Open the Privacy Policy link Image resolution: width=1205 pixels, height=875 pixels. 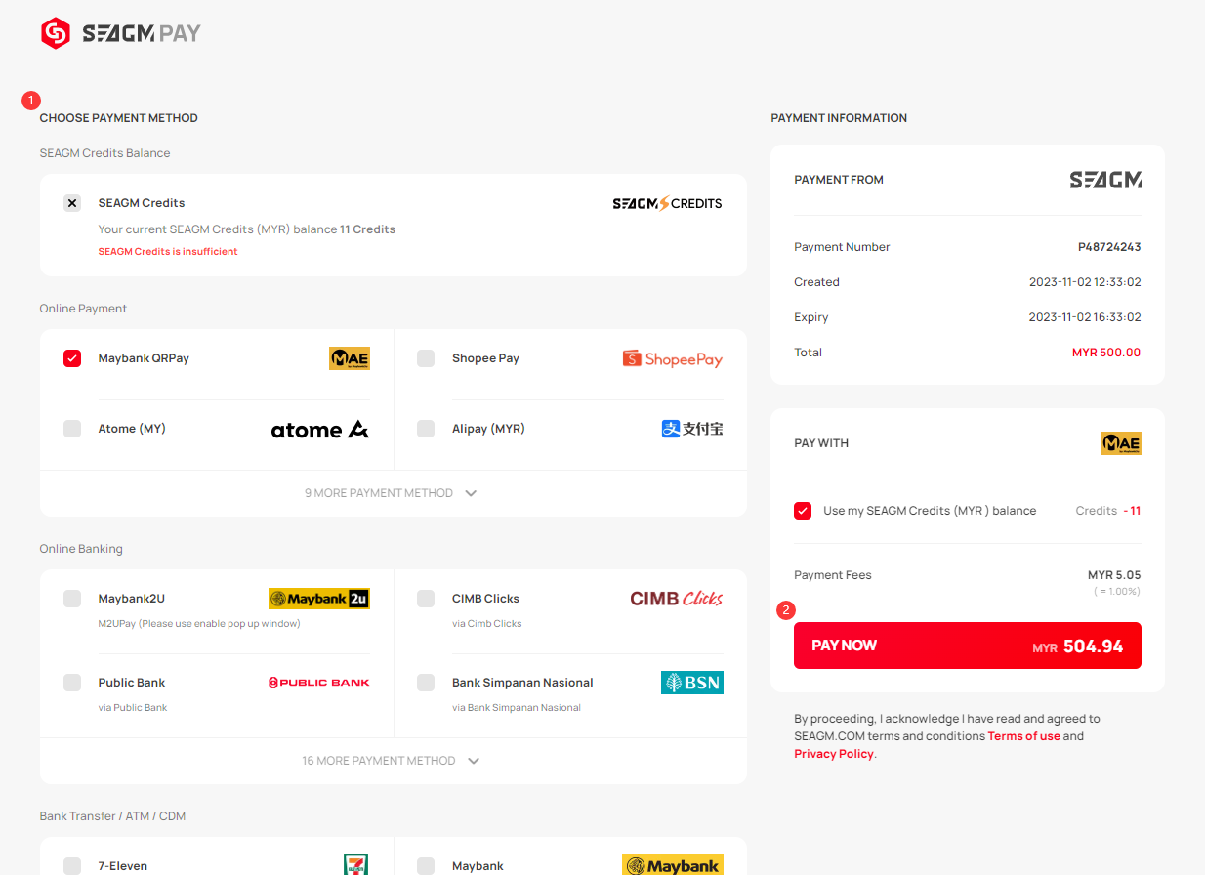click(x=834, y=754)
